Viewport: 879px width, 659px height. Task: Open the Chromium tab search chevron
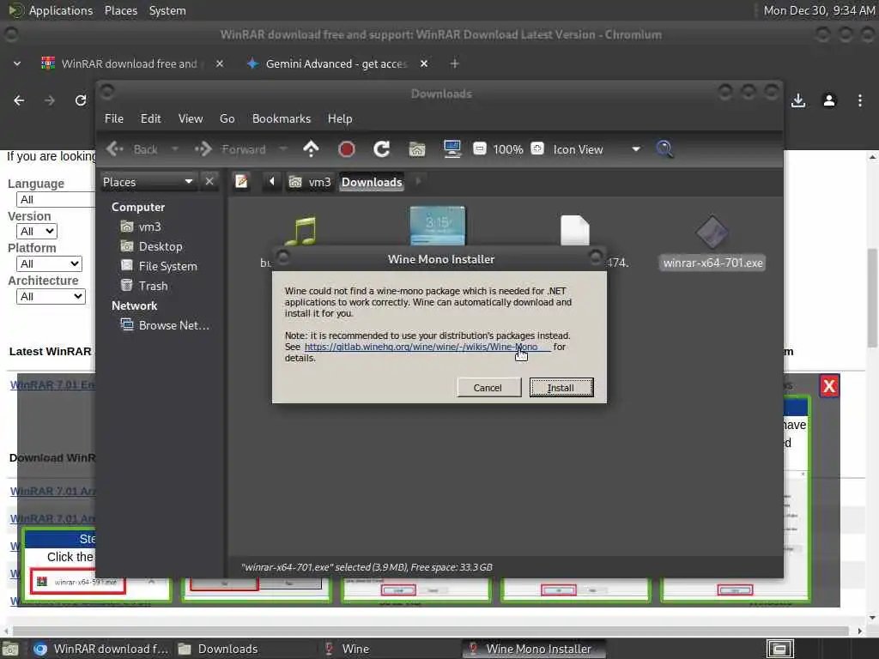(x=17, y=63)
